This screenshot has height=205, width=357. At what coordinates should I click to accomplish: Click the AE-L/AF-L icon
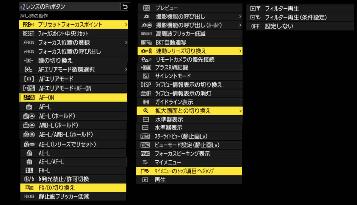[29, 162]
